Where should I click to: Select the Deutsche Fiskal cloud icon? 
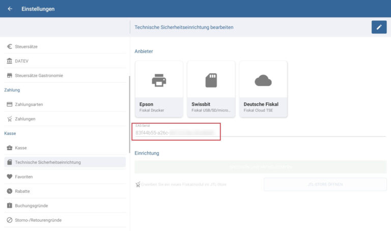point(263,80)
